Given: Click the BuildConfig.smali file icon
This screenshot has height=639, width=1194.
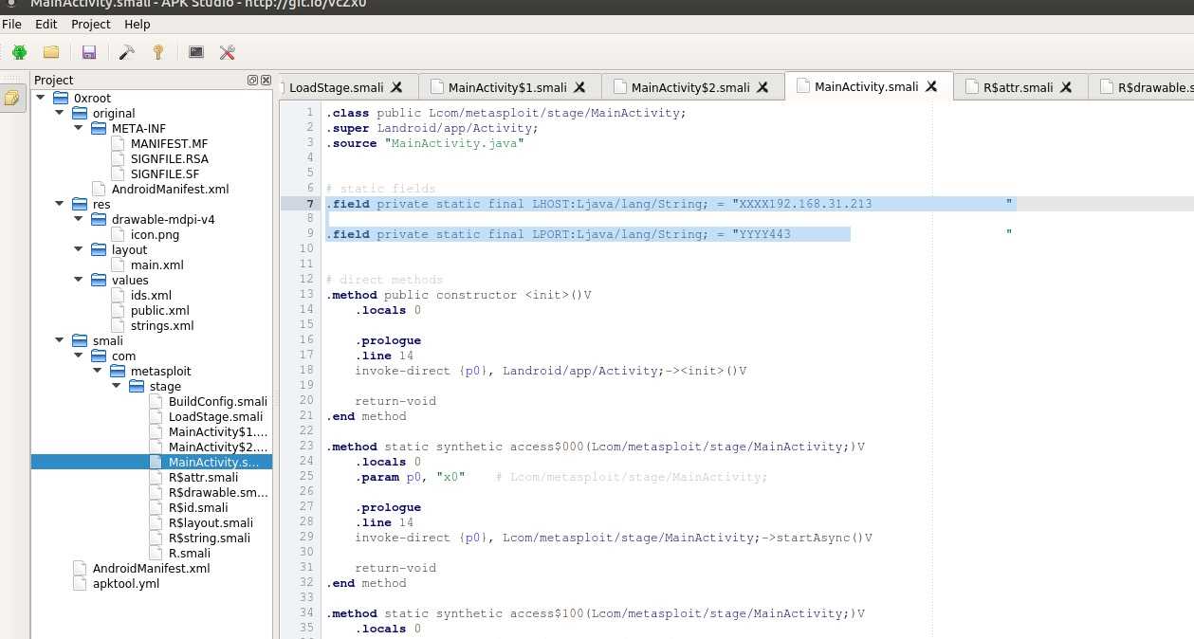Looking at the screenshot, I should [x=156, y=401].
